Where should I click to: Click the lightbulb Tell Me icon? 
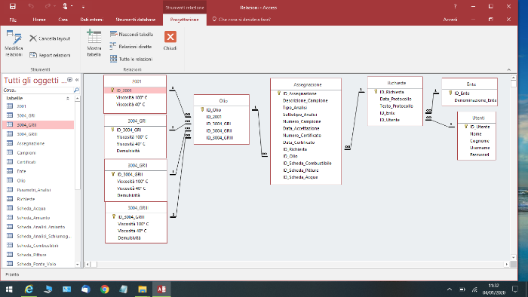[214, 19]
